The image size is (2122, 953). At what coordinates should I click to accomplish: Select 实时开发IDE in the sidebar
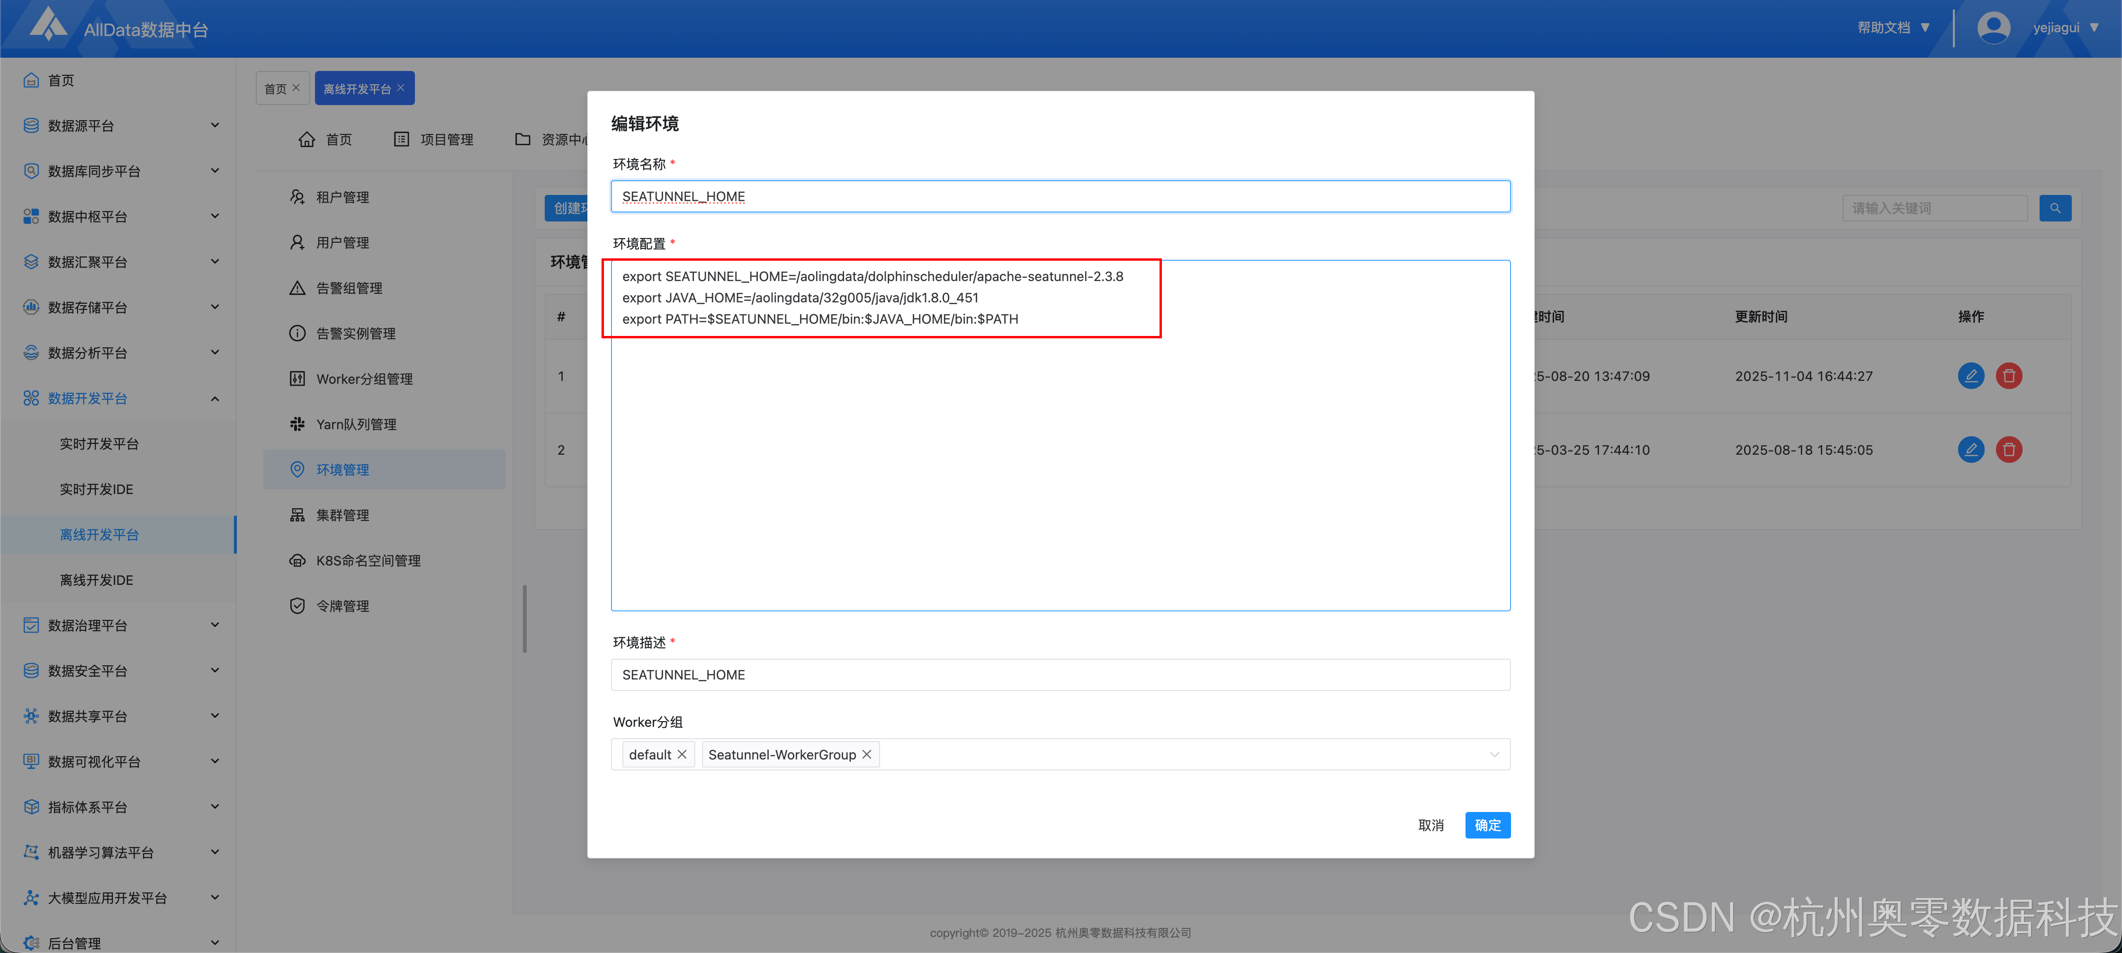[96, 489]
